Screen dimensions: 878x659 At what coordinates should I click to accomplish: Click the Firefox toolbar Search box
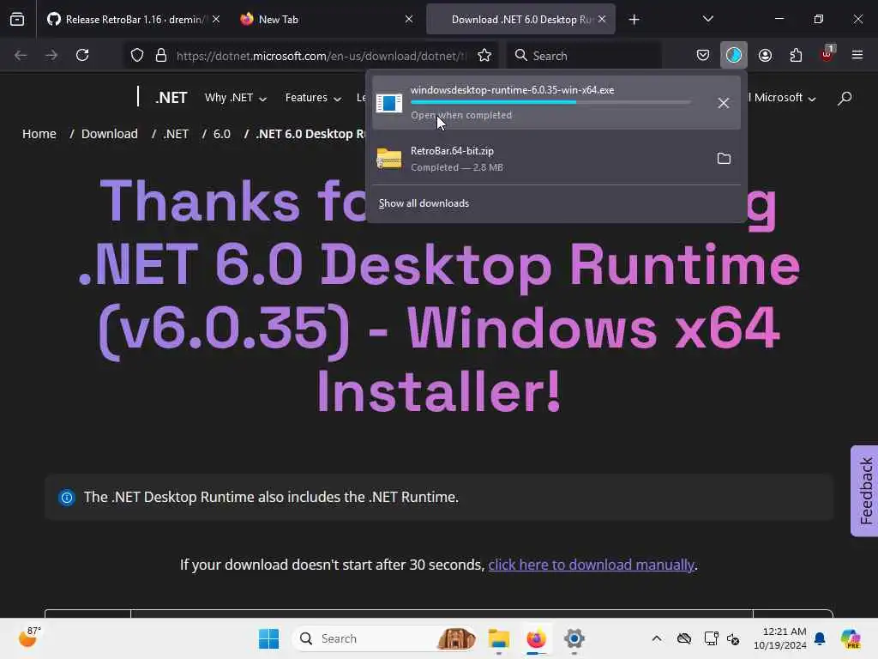pos(585,56)
